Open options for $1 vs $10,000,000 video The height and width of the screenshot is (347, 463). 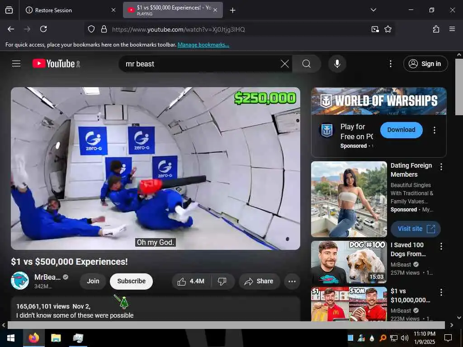click(x=441, y=292)
